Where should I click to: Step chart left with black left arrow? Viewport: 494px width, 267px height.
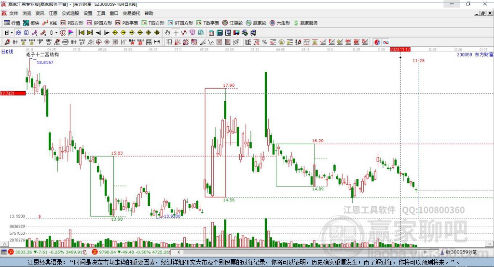coord(98,33)
